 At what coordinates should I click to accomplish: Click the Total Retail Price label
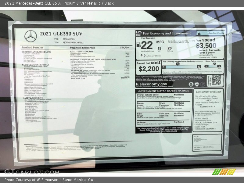(78, 78)
